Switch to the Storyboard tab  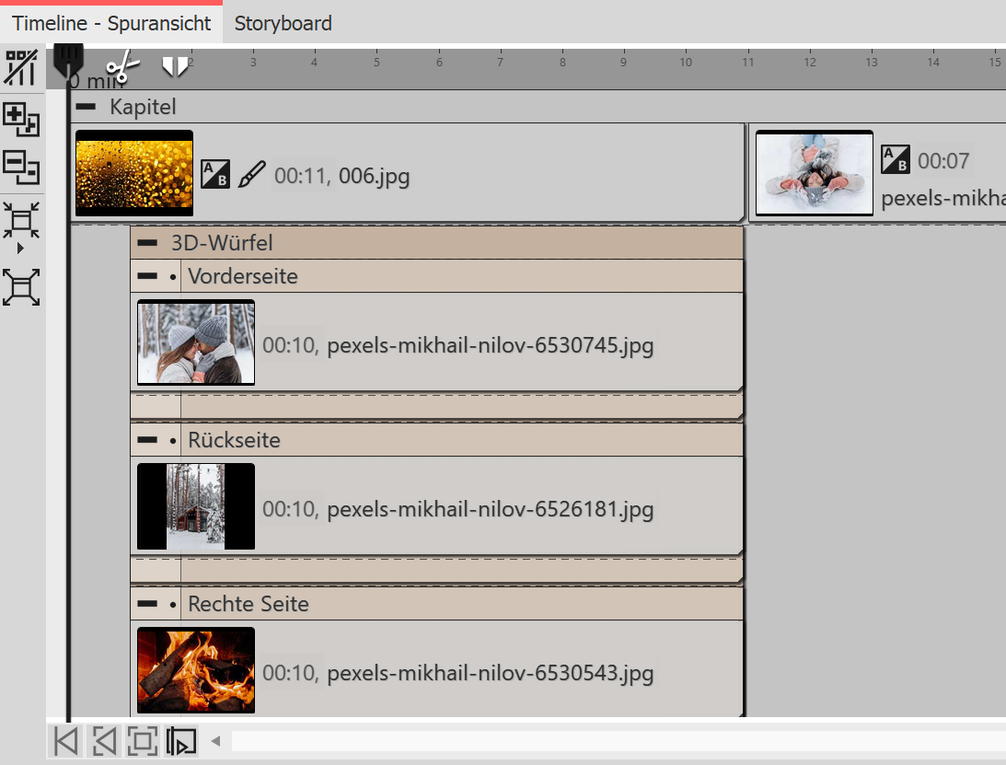(283, 24)
